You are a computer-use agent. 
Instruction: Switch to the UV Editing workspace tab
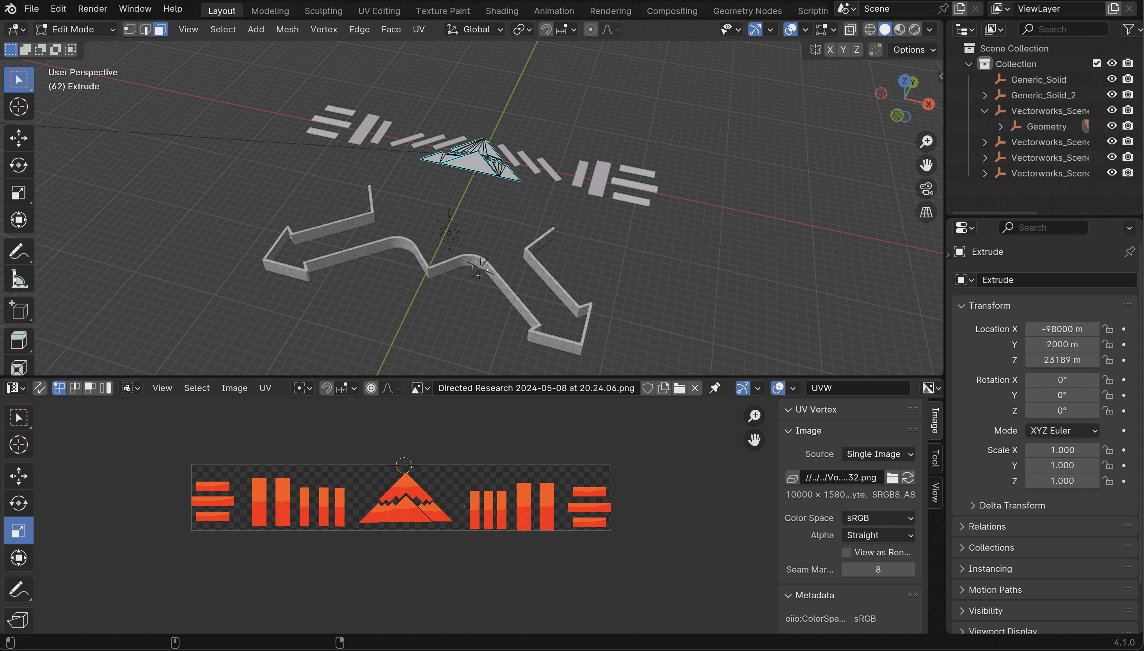pos(378,11)
